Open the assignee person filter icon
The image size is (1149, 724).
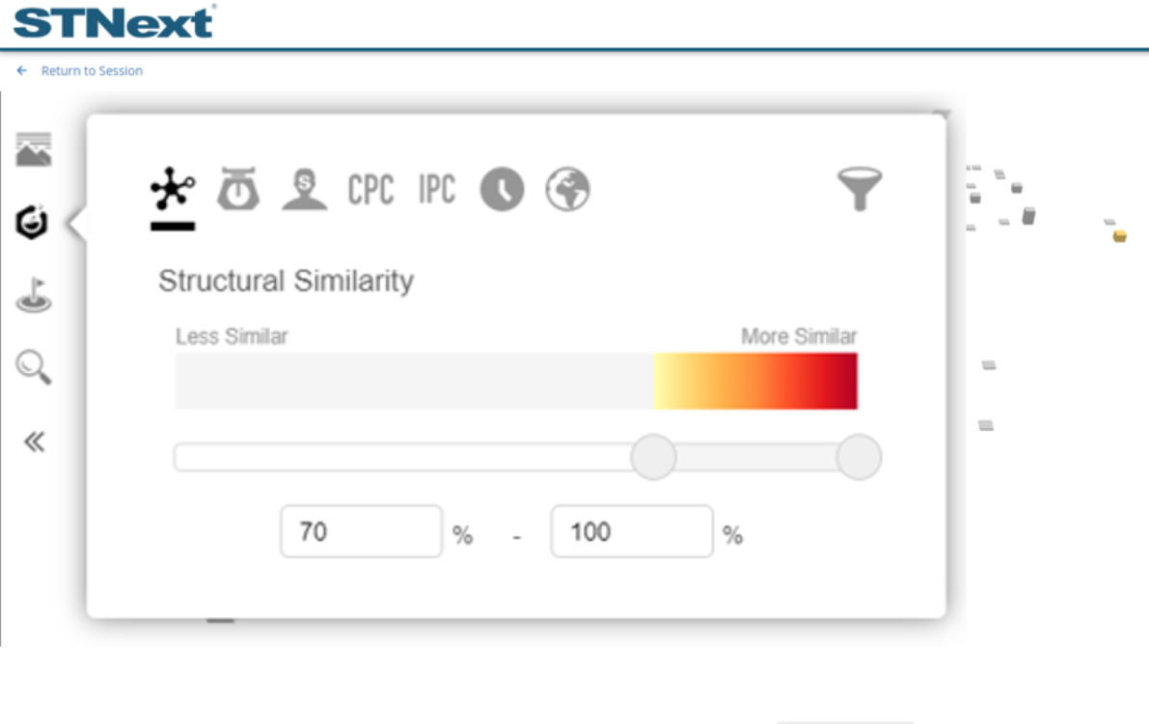(x=305, y=189)
